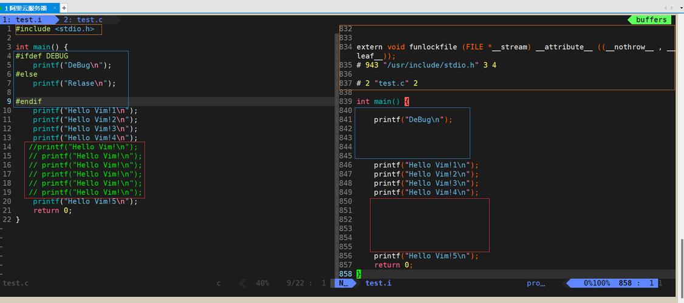Click return 0; on line 857
Image resolution: width=684 pixels, height=303 pixels.
pyautogui.click(x=394, y=265)
